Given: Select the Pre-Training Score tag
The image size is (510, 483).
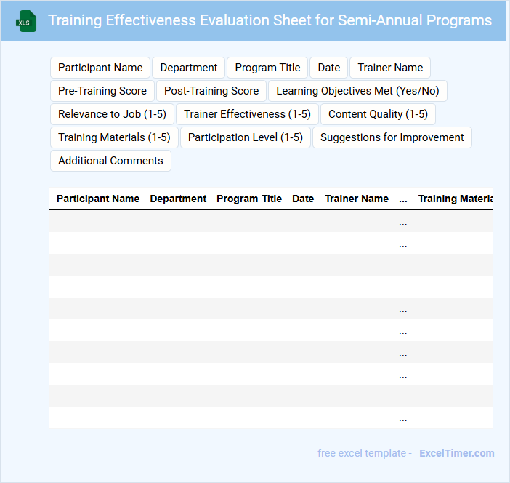Looking at the screenshot, I should (x=102, y=91).
